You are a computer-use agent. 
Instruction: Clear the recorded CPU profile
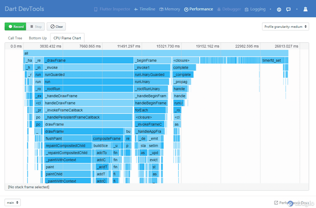coord(56,27)
